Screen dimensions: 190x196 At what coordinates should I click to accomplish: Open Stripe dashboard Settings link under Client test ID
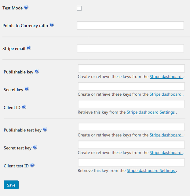click(151, 171)
